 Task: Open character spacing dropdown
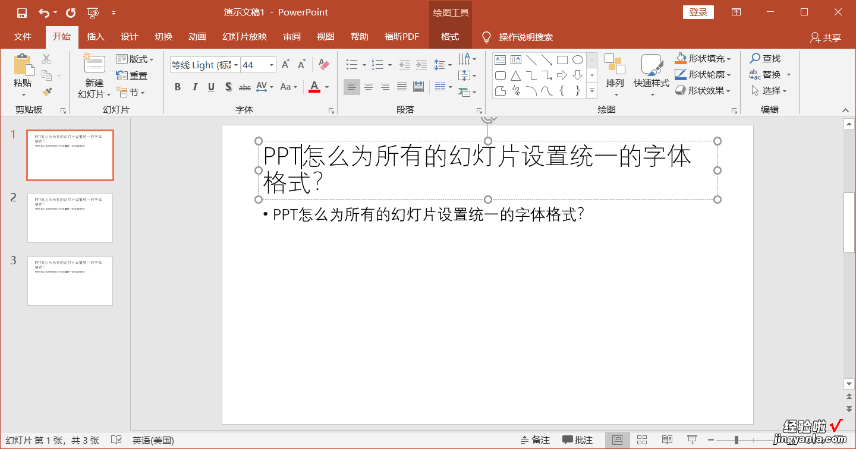(x=265, y=87)
